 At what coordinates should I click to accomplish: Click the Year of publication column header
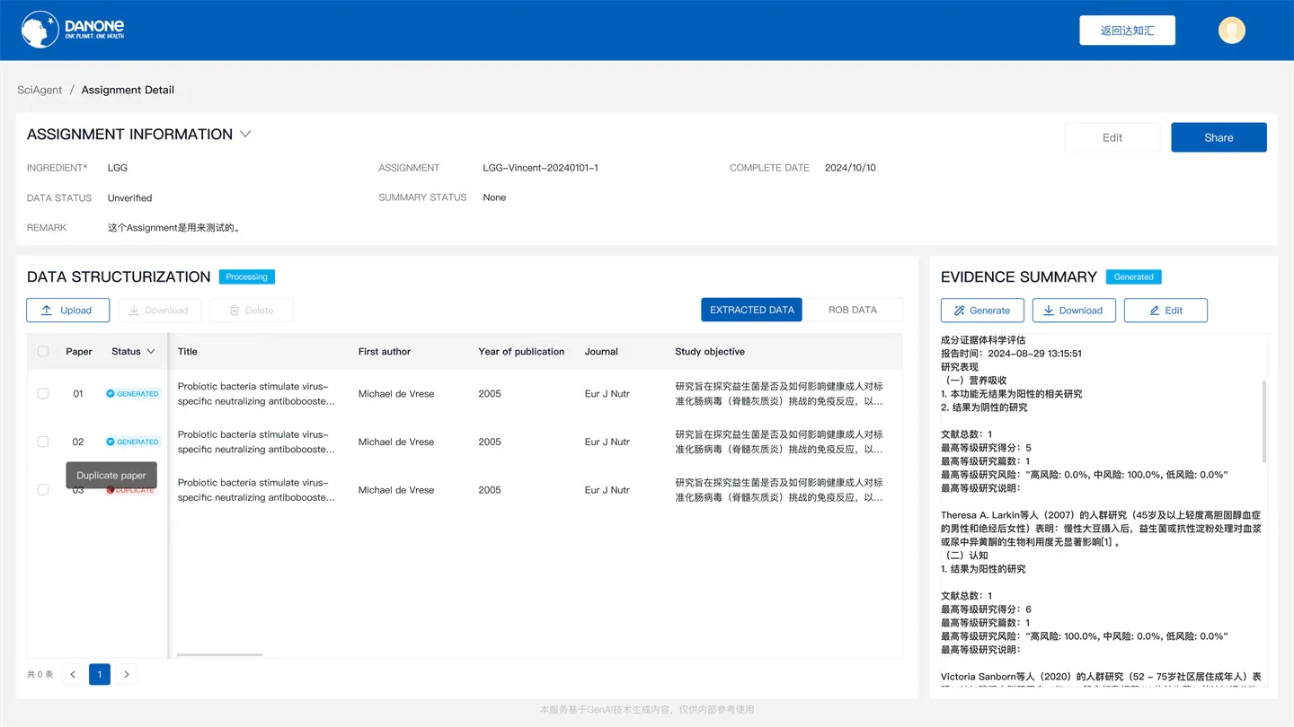(521, 352)
